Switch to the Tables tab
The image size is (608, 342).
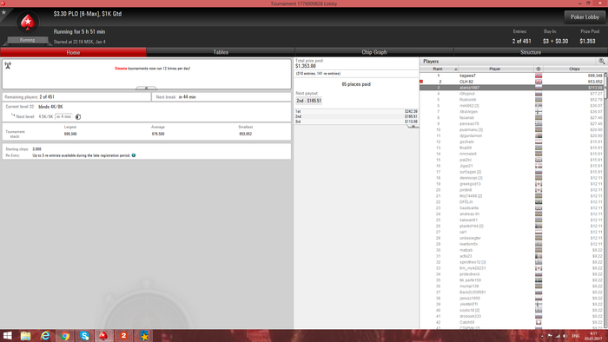(x=221, y=52)
